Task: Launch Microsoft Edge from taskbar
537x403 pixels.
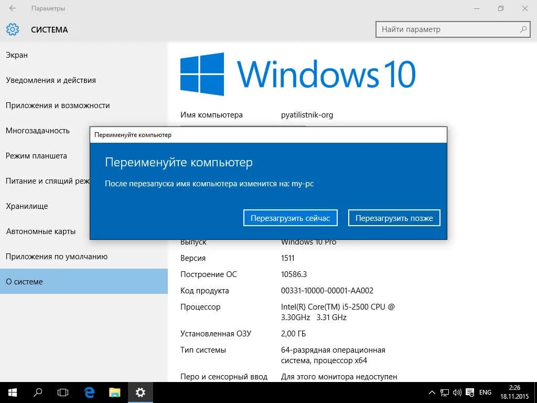Action: pyautogui.click(x=89, y=393)
